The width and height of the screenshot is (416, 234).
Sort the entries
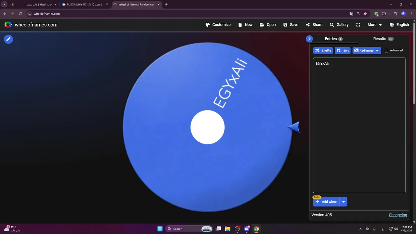click(343, 50)
